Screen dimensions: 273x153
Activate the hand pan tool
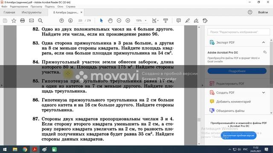(110, 21)
